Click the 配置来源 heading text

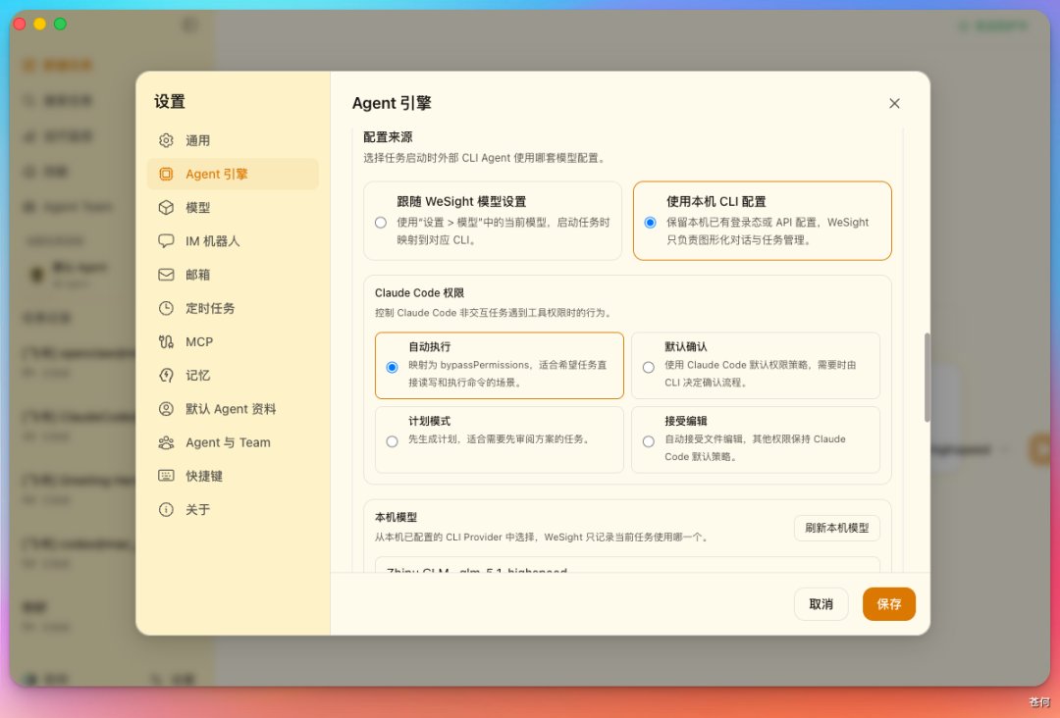pyautogui.click(x=388, y=137)
